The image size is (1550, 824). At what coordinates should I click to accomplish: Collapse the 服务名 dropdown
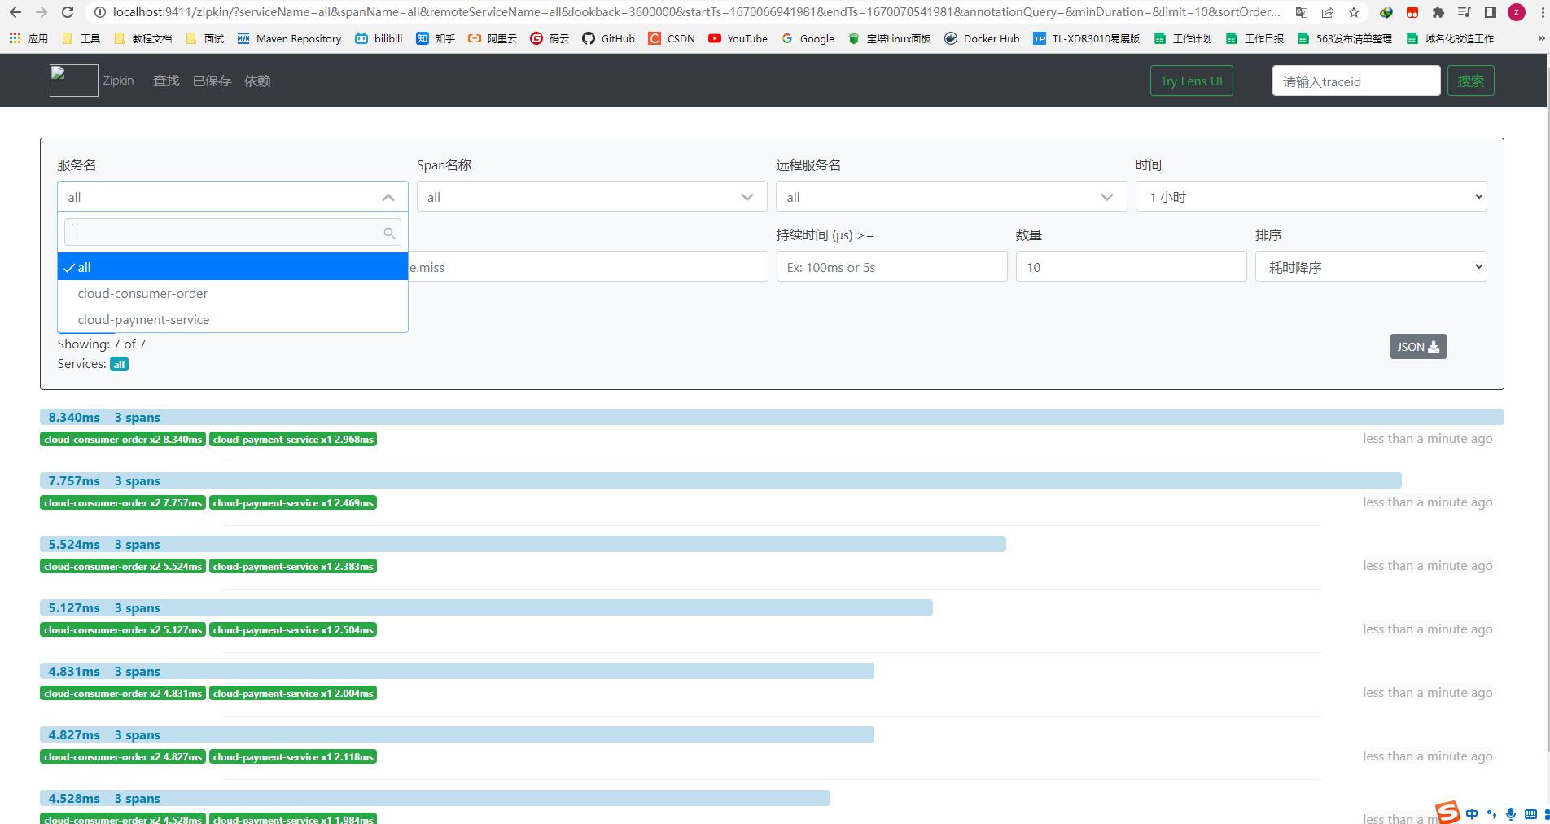(x=388, y=197)
